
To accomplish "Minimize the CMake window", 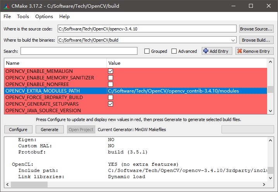I will pos(233,6).
